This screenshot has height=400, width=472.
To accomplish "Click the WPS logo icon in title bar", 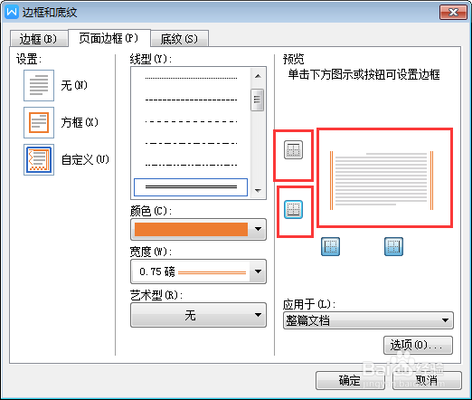I will [12, 12].
